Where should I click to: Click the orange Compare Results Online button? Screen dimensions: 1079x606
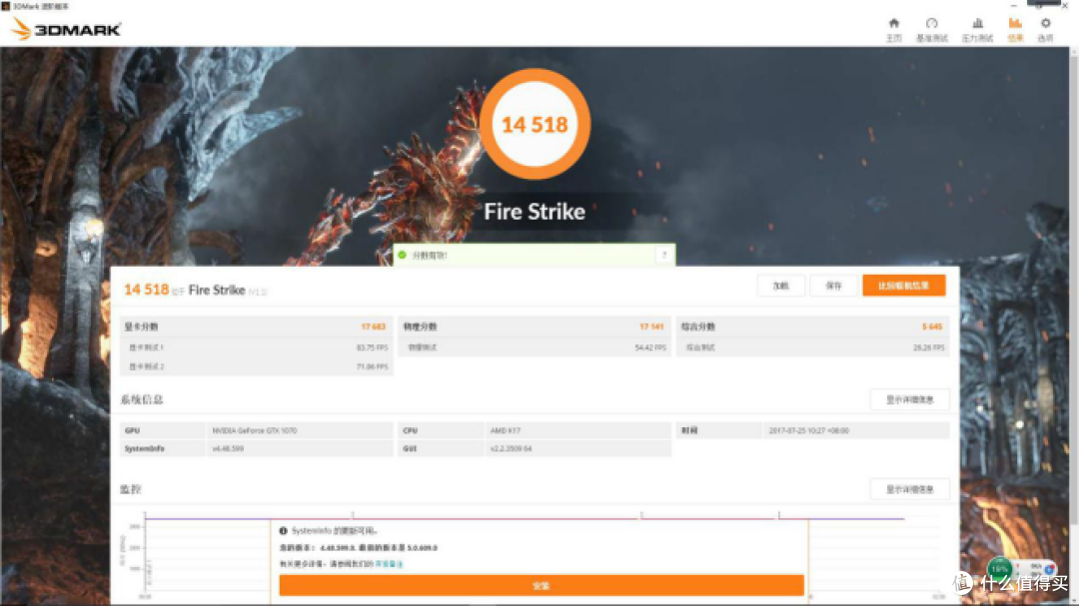pyautogui.click(x=903, y=286)
